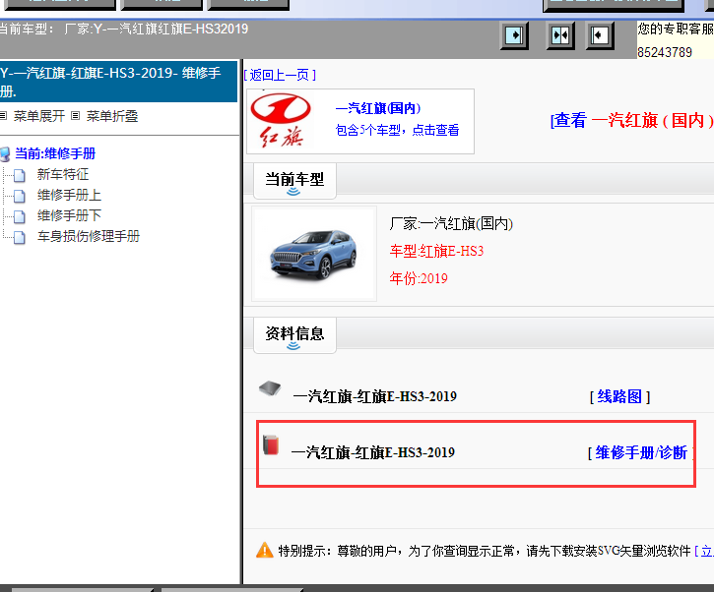Click the gray wiring diagram row icon
This screenshot has width=714, height=592.
pos(270,388)
